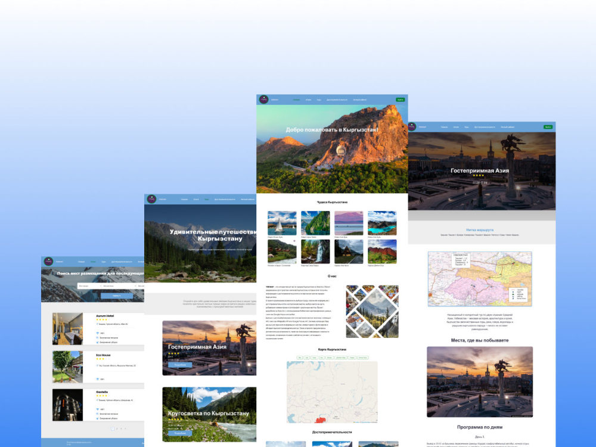Click the round logo on the tour detail page

pos(412,126)
